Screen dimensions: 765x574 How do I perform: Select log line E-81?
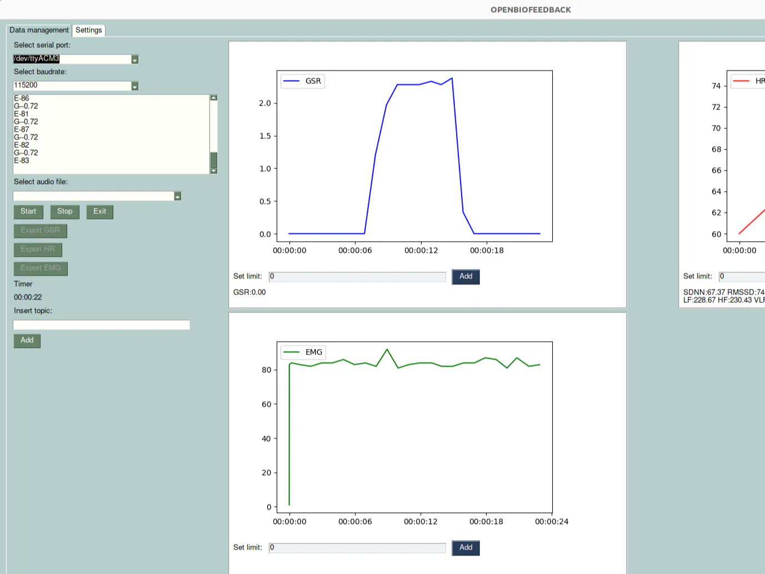tap(22, 114)
